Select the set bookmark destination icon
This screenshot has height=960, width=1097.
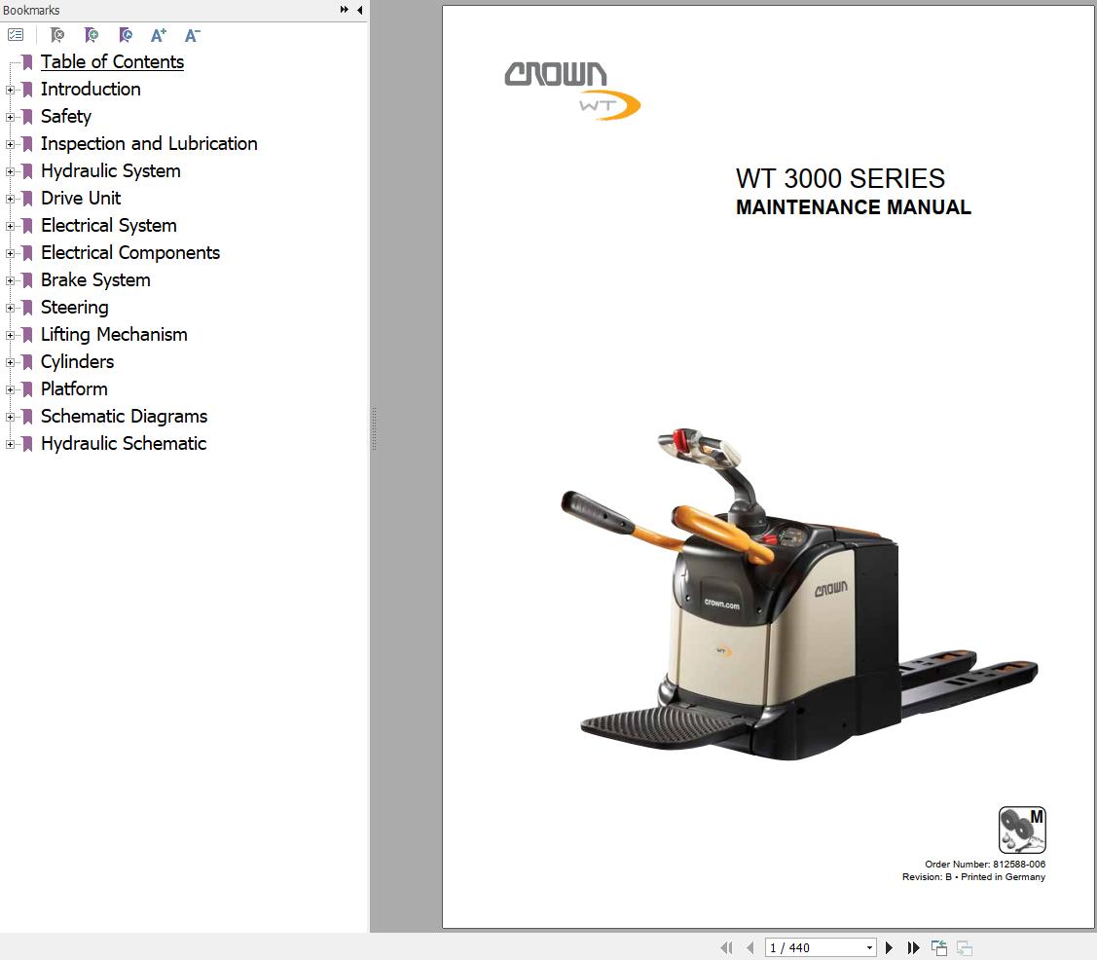pyautogui.click(x=125, y=35)
